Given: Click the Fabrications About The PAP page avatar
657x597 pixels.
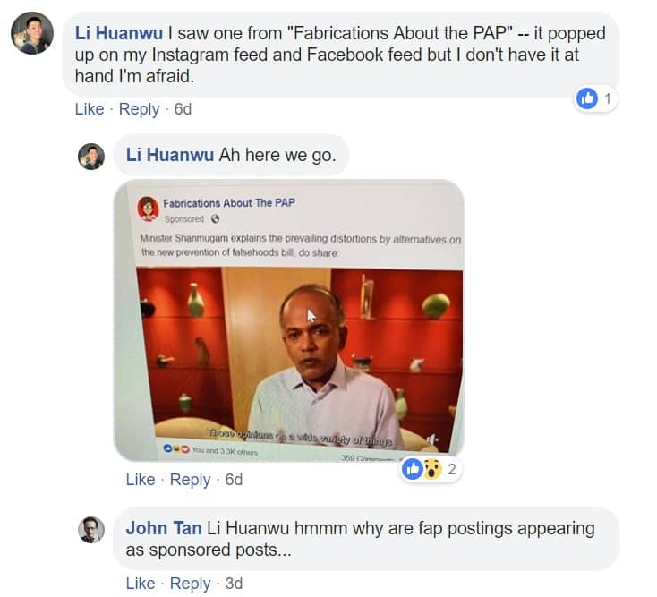Looking at the screenshot, I should coord(148,209).
